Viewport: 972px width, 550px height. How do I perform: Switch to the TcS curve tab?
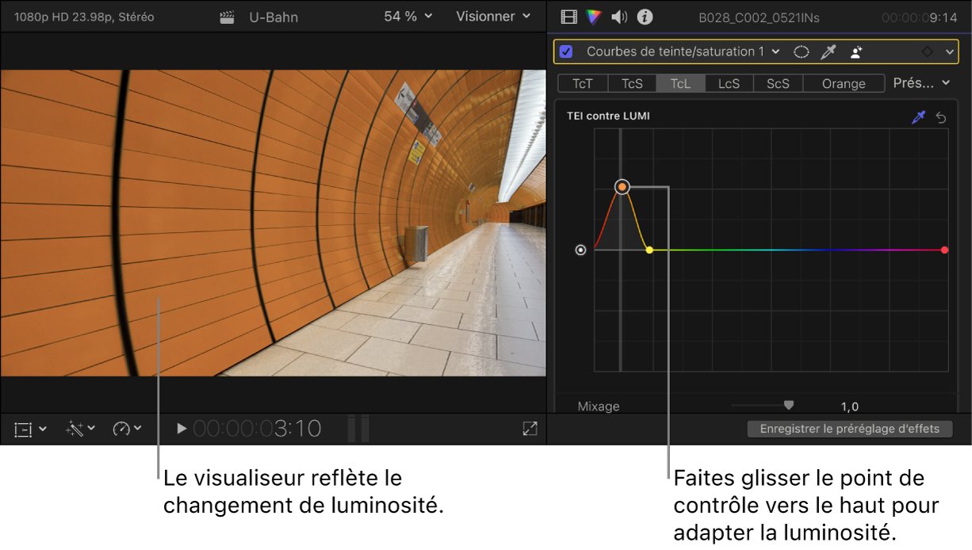click(x=632, y=83)
